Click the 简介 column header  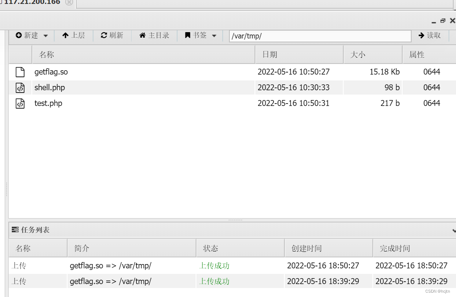point(132,248)
